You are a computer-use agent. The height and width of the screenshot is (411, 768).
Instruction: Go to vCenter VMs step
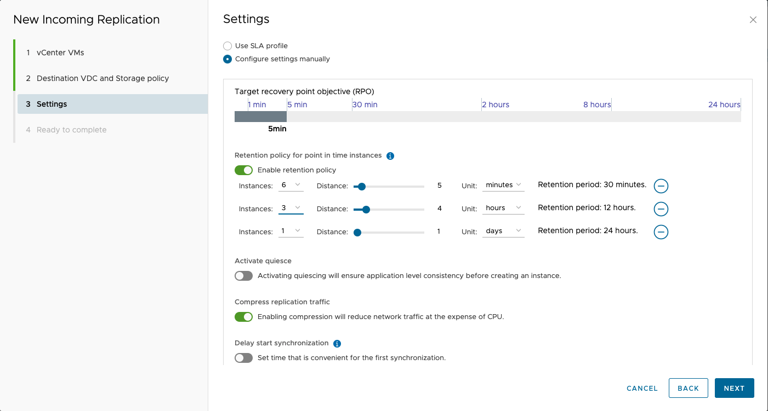coord(60,53)
